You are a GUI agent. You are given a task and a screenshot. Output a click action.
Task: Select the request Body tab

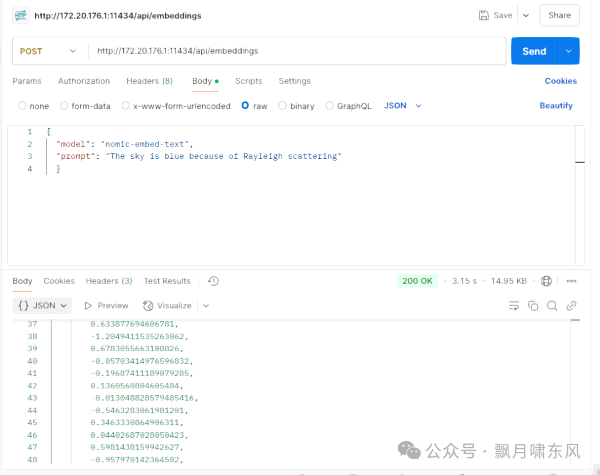(x=205, y=81)
